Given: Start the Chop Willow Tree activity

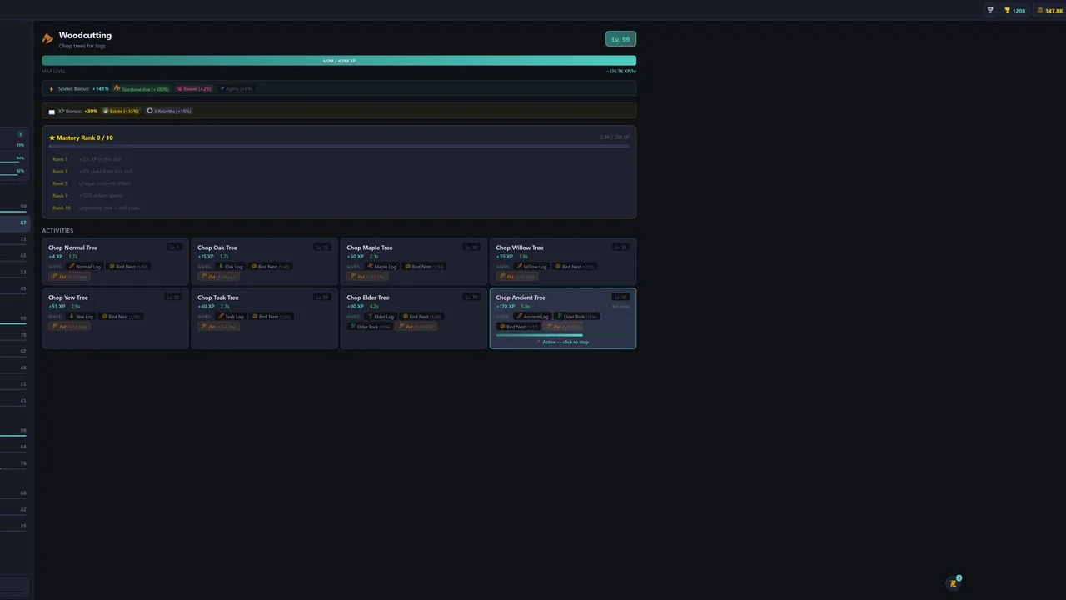Looking at the screenshot, I should 563,262.
